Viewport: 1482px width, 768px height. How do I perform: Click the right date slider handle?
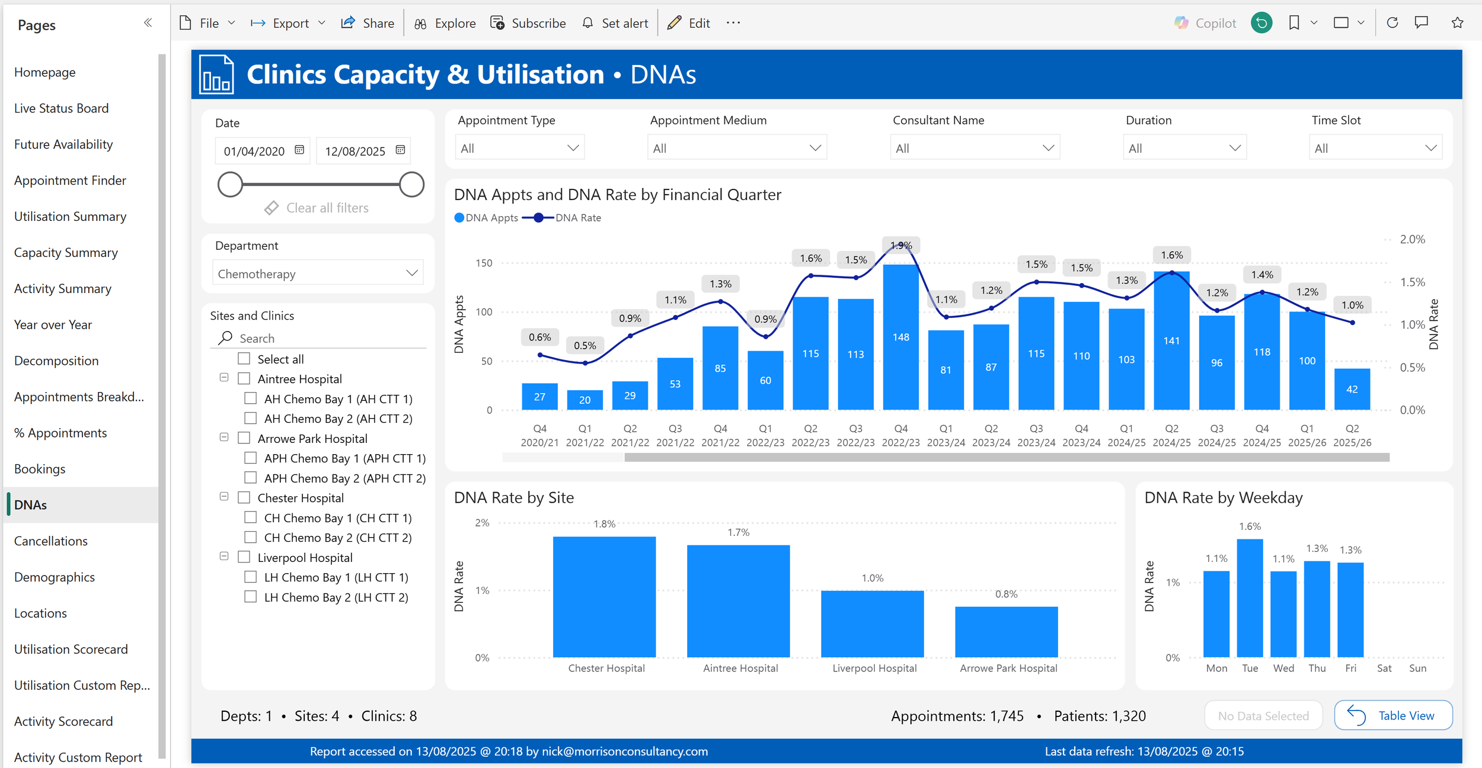[x=411, y=184]
